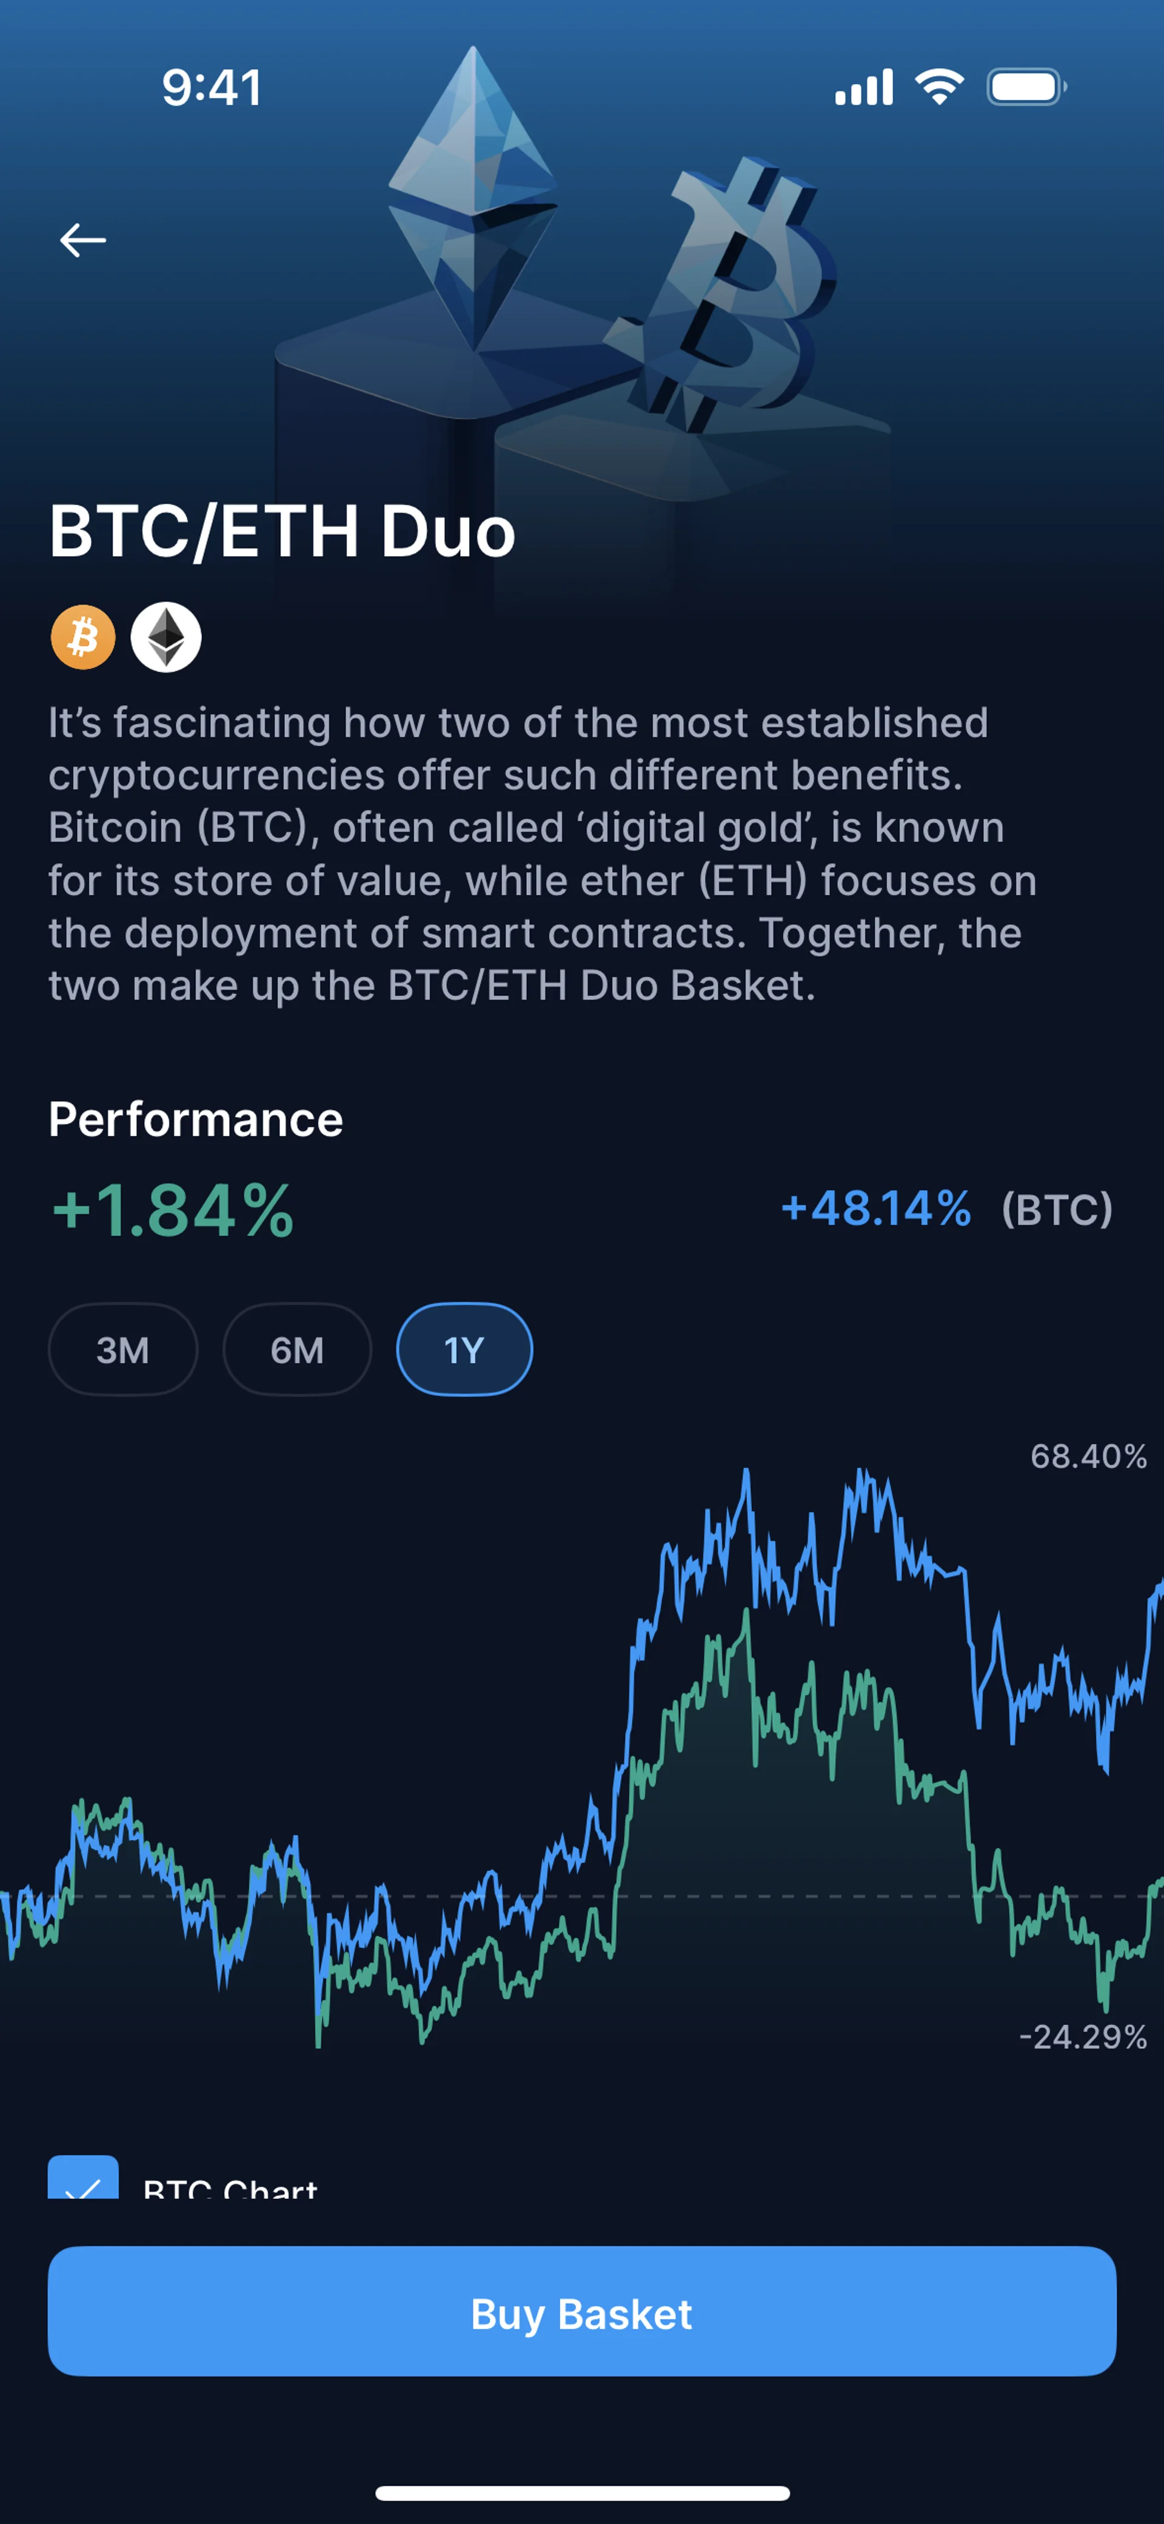1164x2524 pixels.
Task: Tap the 3D Ethereum crystal illustration
Action: (473, 196)
